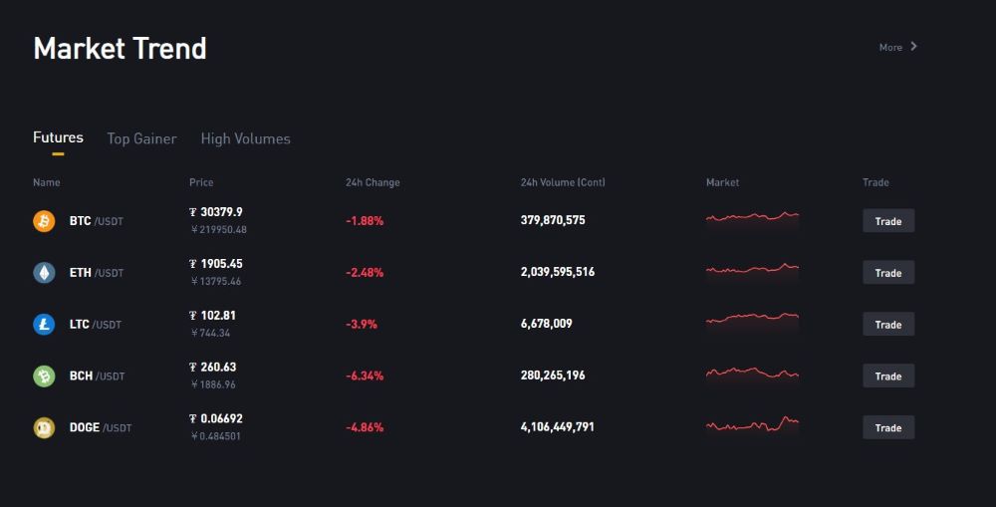Click Trade button in the BCH row

[x=887, y=377]
